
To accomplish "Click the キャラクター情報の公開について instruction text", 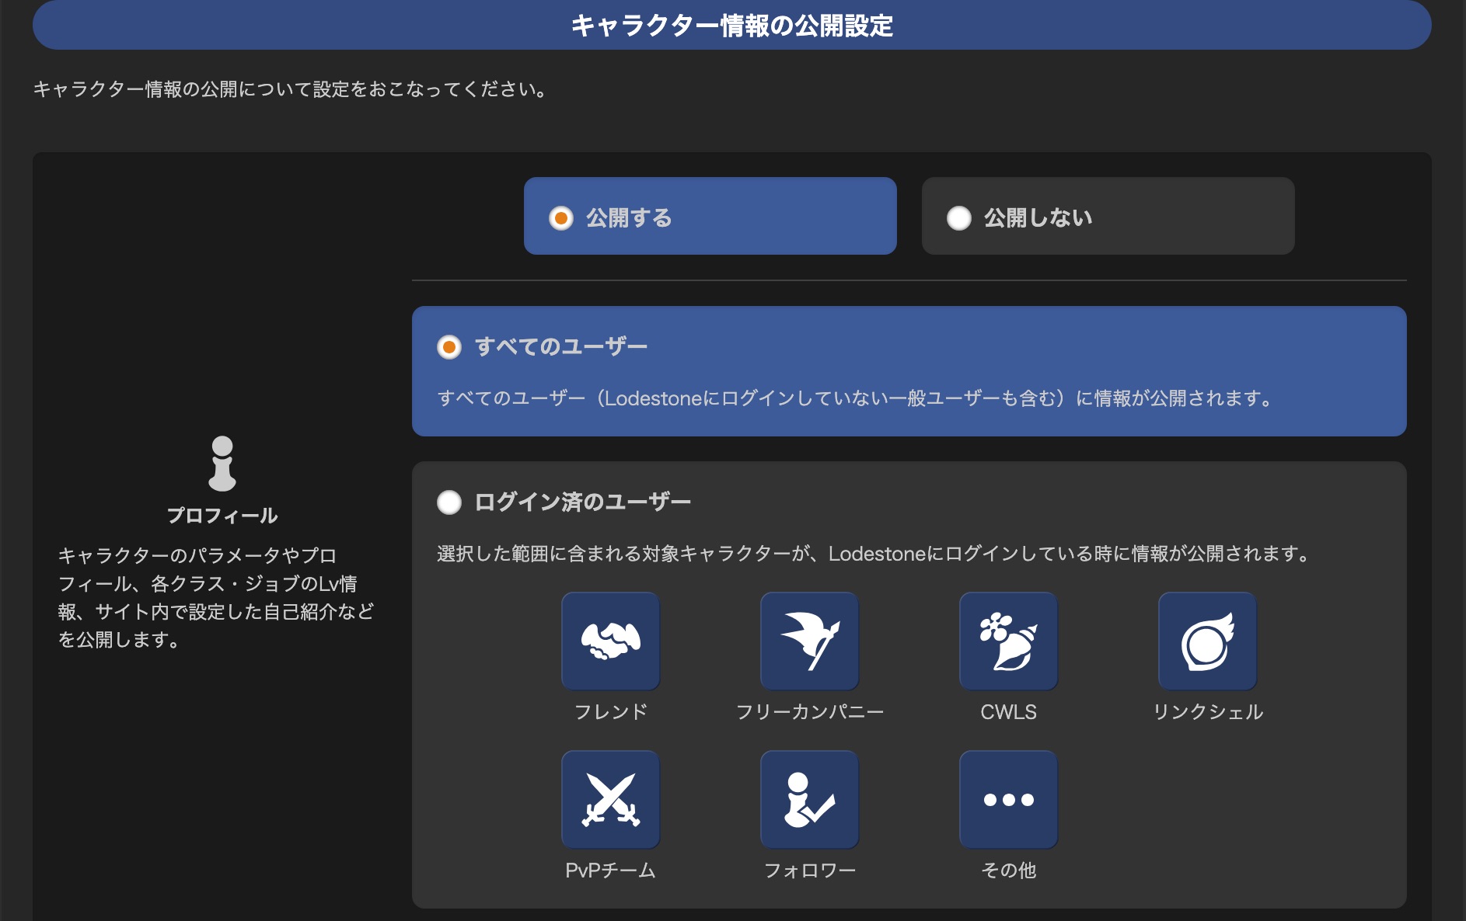I will tap(291, 89).
